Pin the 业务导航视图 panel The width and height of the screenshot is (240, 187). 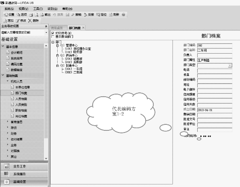pos(46,26)
